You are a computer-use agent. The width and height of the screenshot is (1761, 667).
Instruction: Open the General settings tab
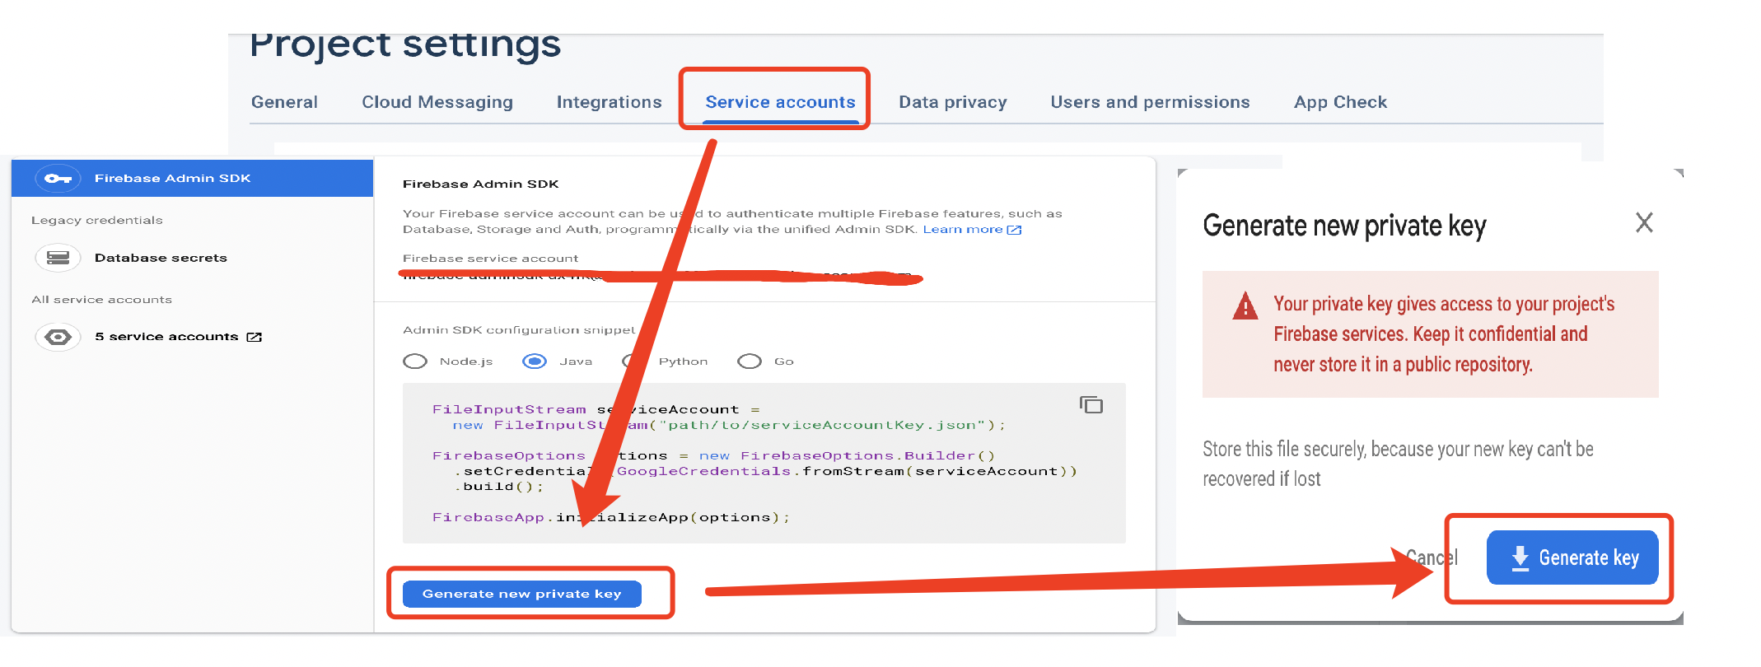pyautogui.click(x=284, y=102)
